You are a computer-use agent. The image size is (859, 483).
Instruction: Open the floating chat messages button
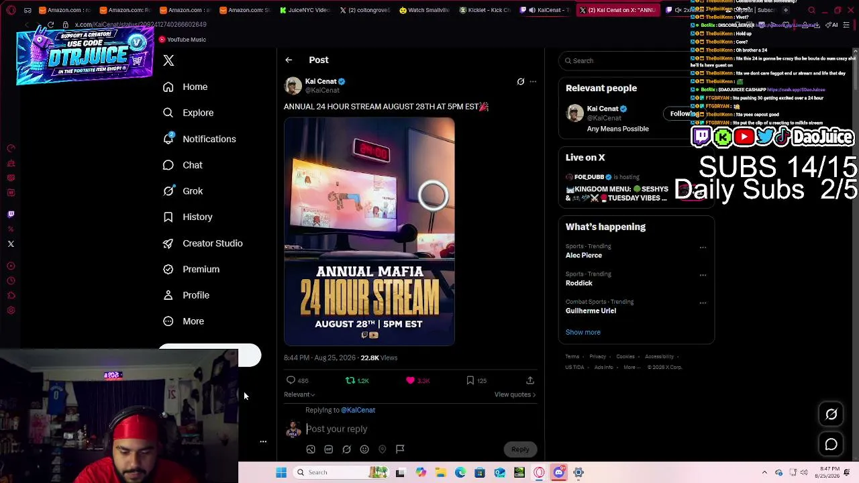coord(831,444)
